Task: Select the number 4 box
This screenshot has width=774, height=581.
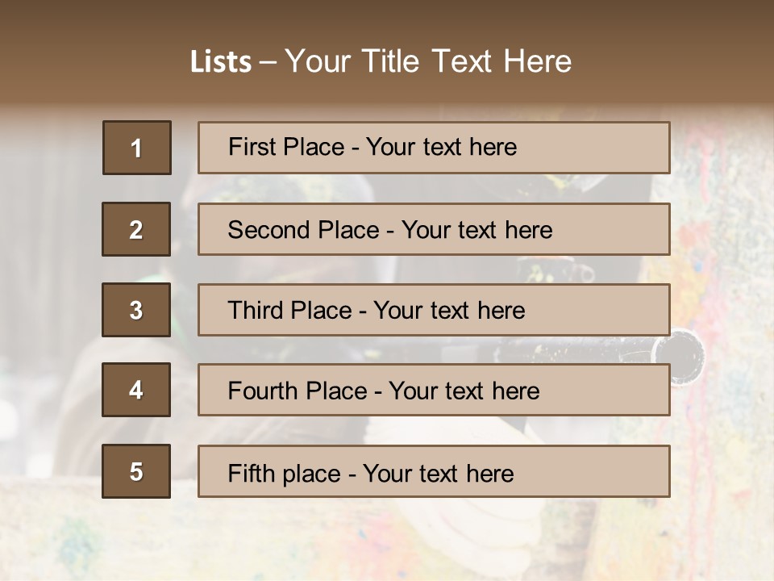Action: click(136, 390)
